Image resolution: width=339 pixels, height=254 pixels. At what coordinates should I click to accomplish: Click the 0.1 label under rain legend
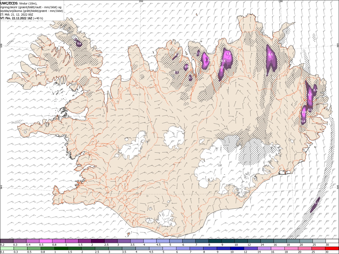[2, 252]
